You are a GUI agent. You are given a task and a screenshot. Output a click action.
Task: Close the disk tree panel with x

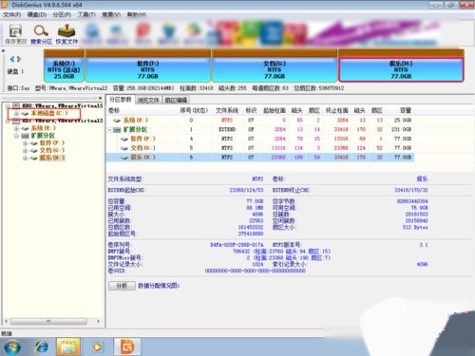click(100, 98)
